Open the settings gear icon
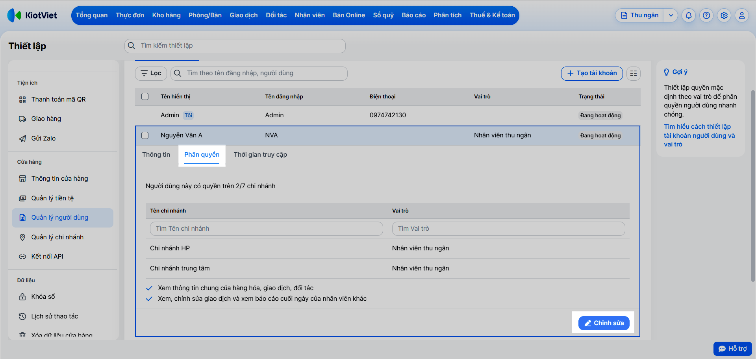Screen dimensions: 756x359 click(x=724, y=15)
